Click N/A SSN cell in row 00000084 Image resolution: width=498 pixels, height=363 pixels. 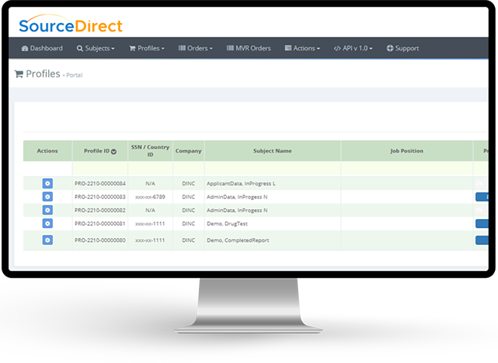click(150, 184)
